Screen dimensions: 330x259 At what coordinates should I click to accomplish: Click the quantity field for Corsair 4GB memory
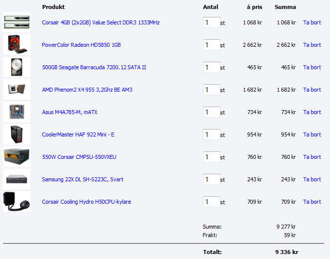[x=211, y=22]
